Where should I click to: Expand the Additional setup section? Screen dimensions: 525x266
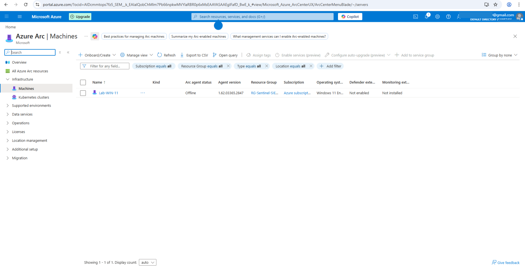click(8, 149)
